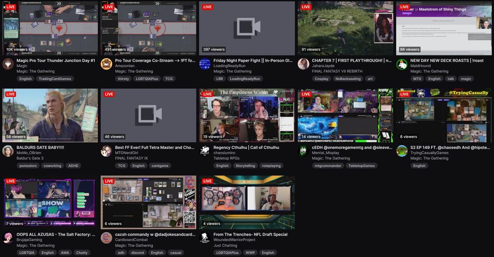Viewport: 494px width, 257px height.
Task: Open From The Trenches NFL Draft thumbnail
Action: [x=247, y=203]
